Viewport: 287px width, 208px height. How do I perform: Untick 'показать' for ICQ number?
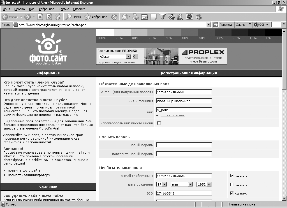[x=232, y=193]
